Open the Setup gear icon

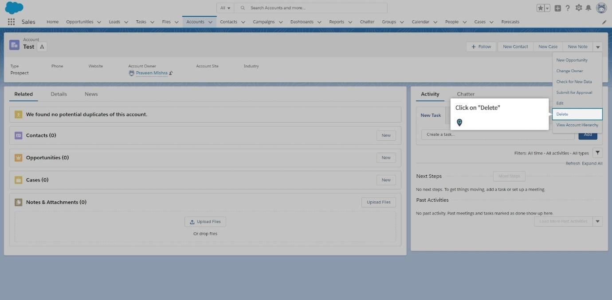tap(578, 8)
